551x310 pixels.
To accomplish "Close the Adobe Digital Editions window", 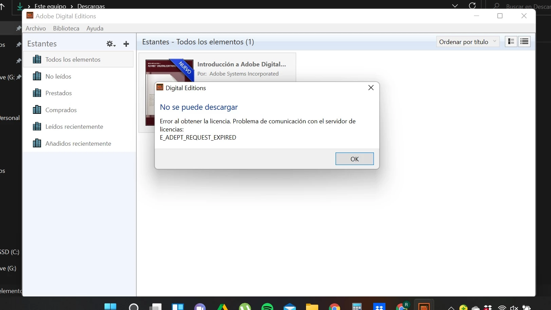I will 524,16.
